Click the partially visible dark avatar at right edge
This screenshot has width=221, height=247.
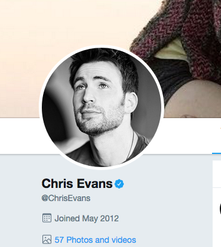coord(220,209)
